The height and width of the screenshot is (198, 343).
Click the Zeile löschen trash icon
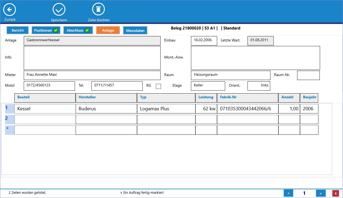click(x=98, y=10)
